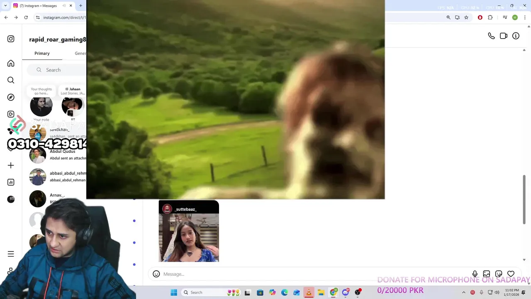Image resolution: width=531 pixels, height=299 pixels.
Task: Open the Reels sidebar icon
Action: pos(11,114)
